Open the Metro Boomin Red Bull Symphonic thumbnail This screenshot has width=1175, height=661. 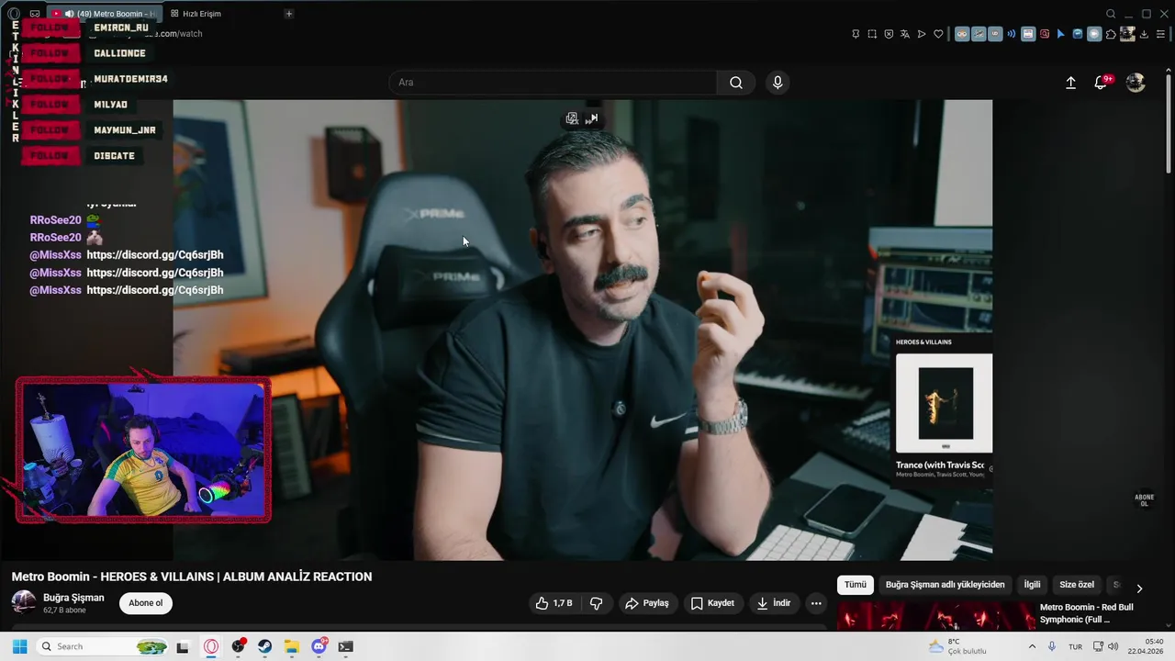(x=935, y=616)
